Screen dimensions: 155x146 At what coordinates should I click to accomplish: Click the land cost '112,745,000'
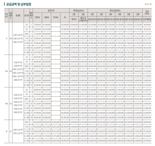click(37, 141)
